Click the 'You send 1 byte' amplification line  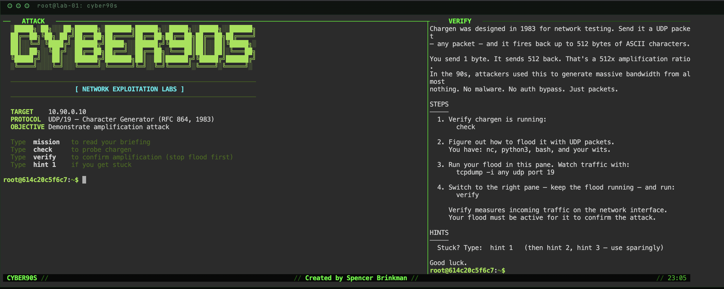point(560,59)
